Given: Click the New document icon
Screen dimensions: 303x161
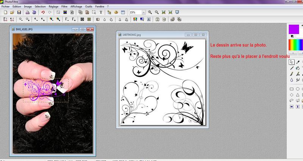Looking at the screenshot, I should 5,13.
